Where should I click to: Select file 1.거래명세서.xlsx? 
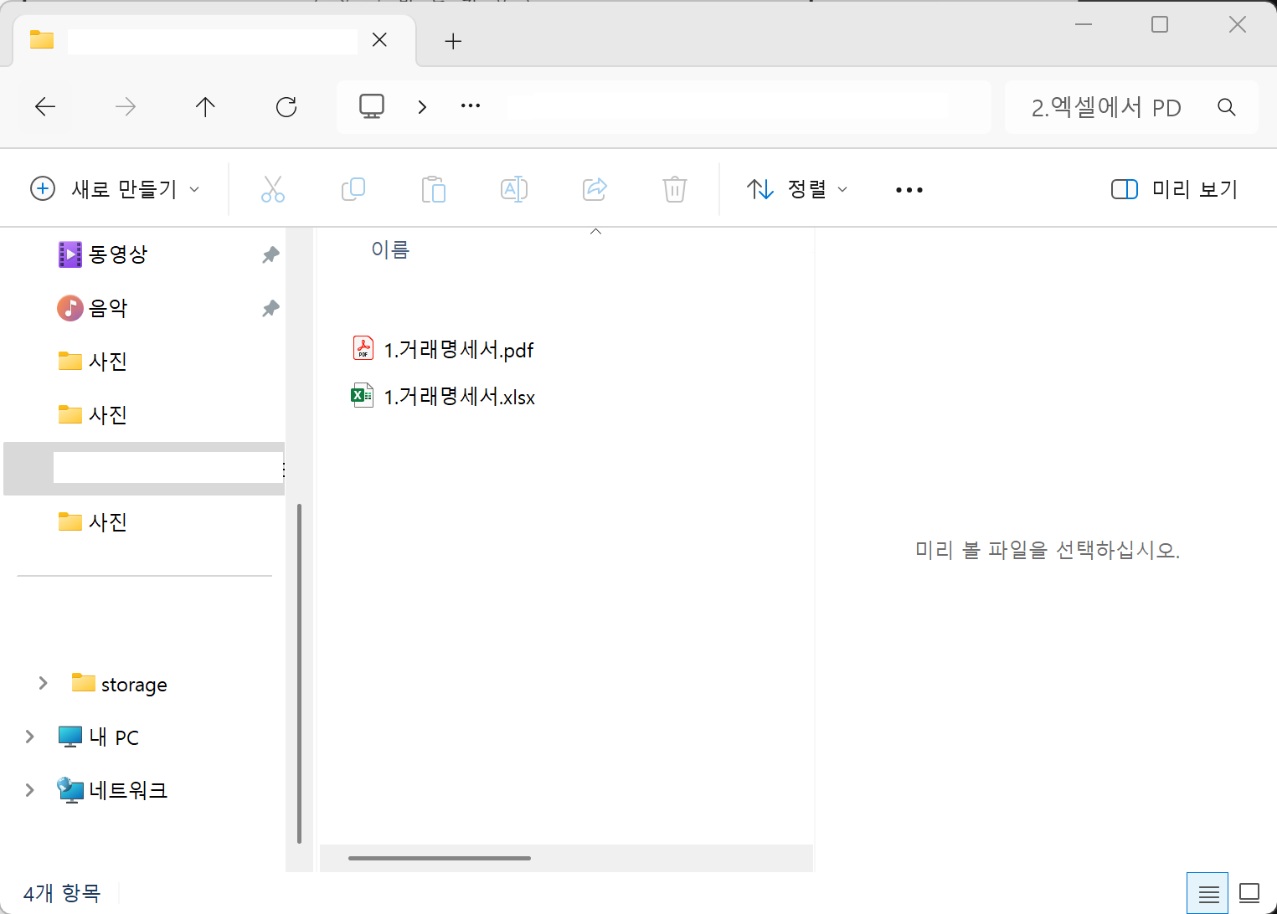(459, 396)
